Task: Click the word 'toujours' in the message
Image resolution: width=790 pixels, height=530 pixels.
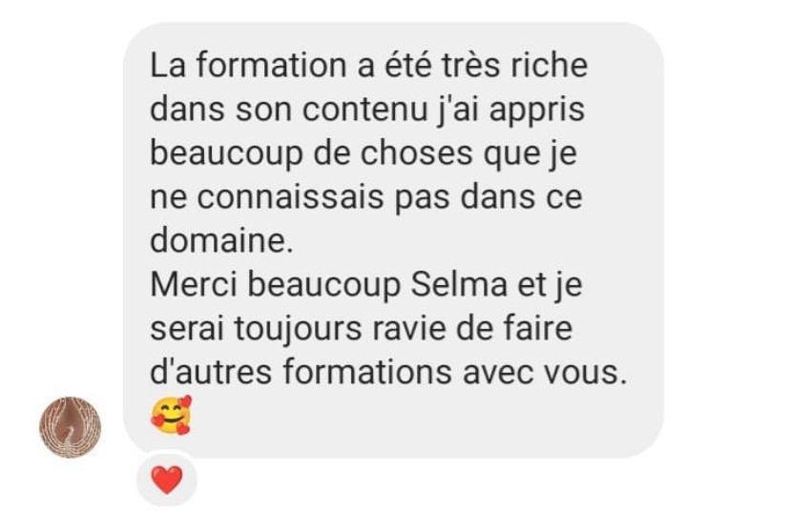Action: (x=298, y=329)
